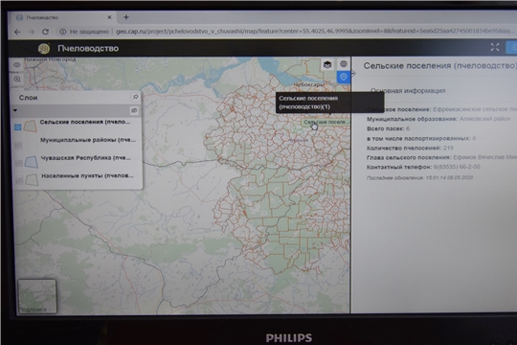The image size is (517, 345).
Task: Open a new browser tab
Action: [126, 17]
